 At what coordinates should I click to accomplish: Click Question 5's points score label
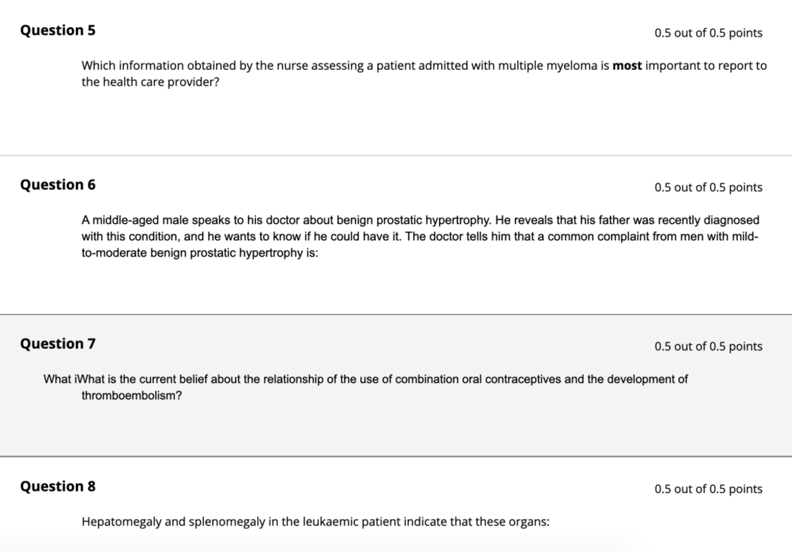pyautogui.click(x=708, y=33)
